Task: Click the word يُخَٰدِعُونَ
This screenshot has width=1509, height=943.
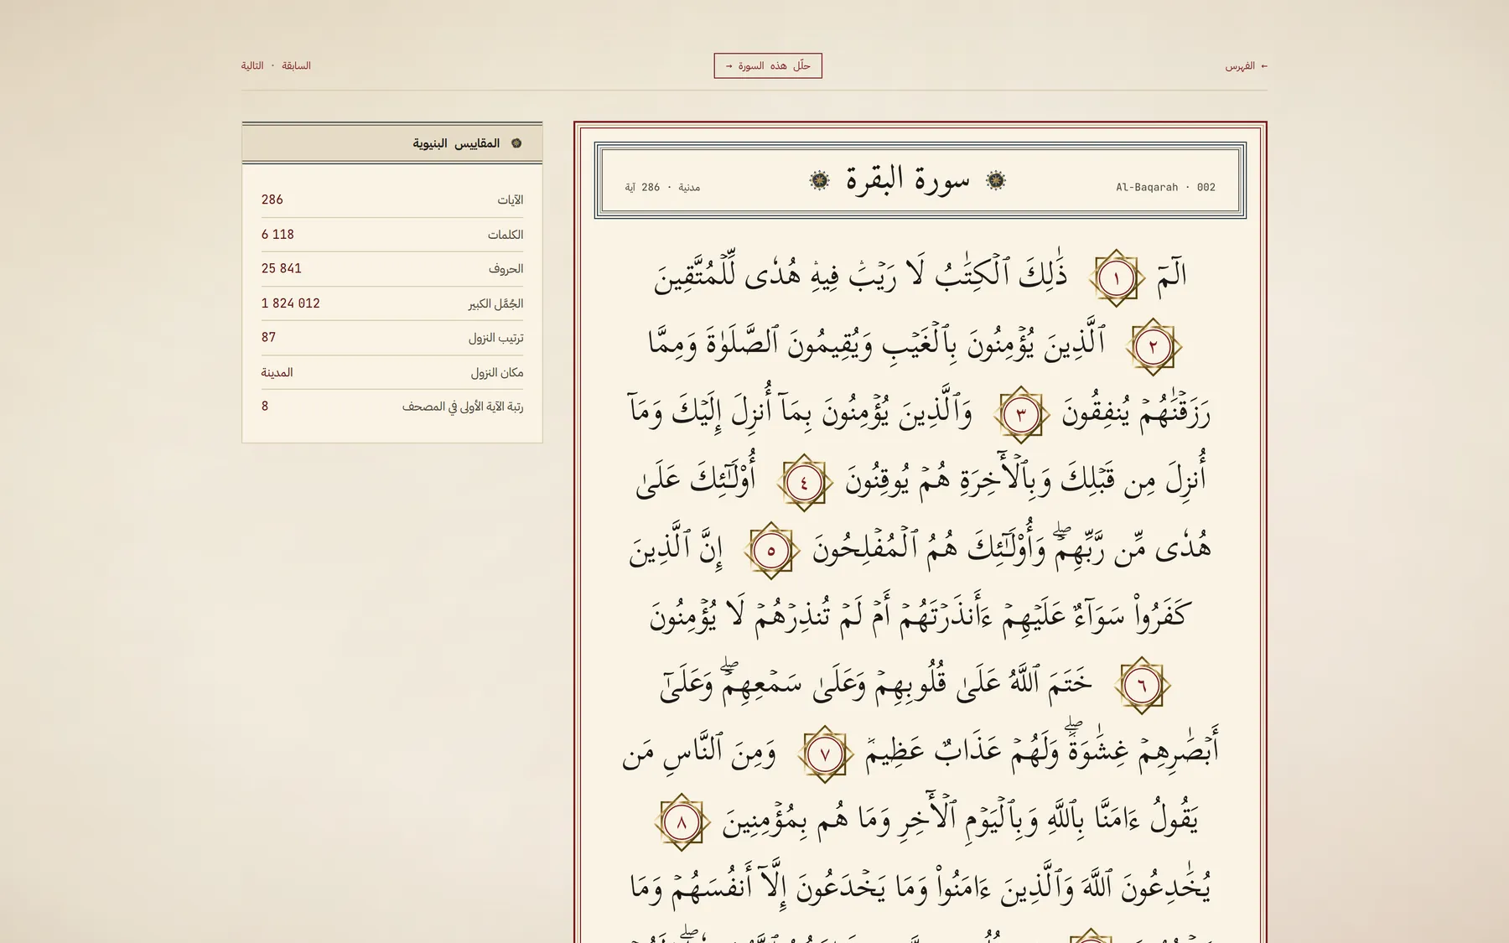Action: click(1166, 887)
